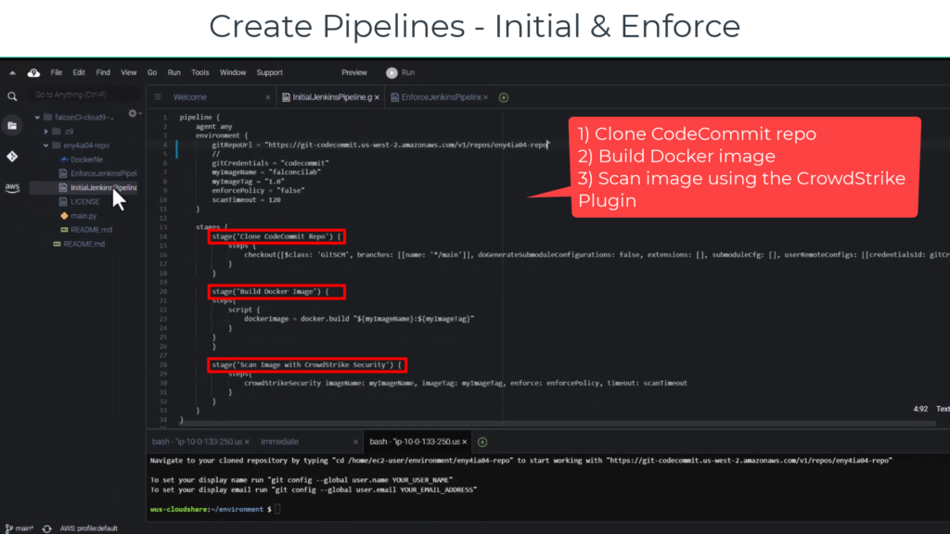The width and height of the screenshot is (950, 534).
Task: Open the LICENSE file in the tree
Action: pyautogui.click(x=84, y=201)
